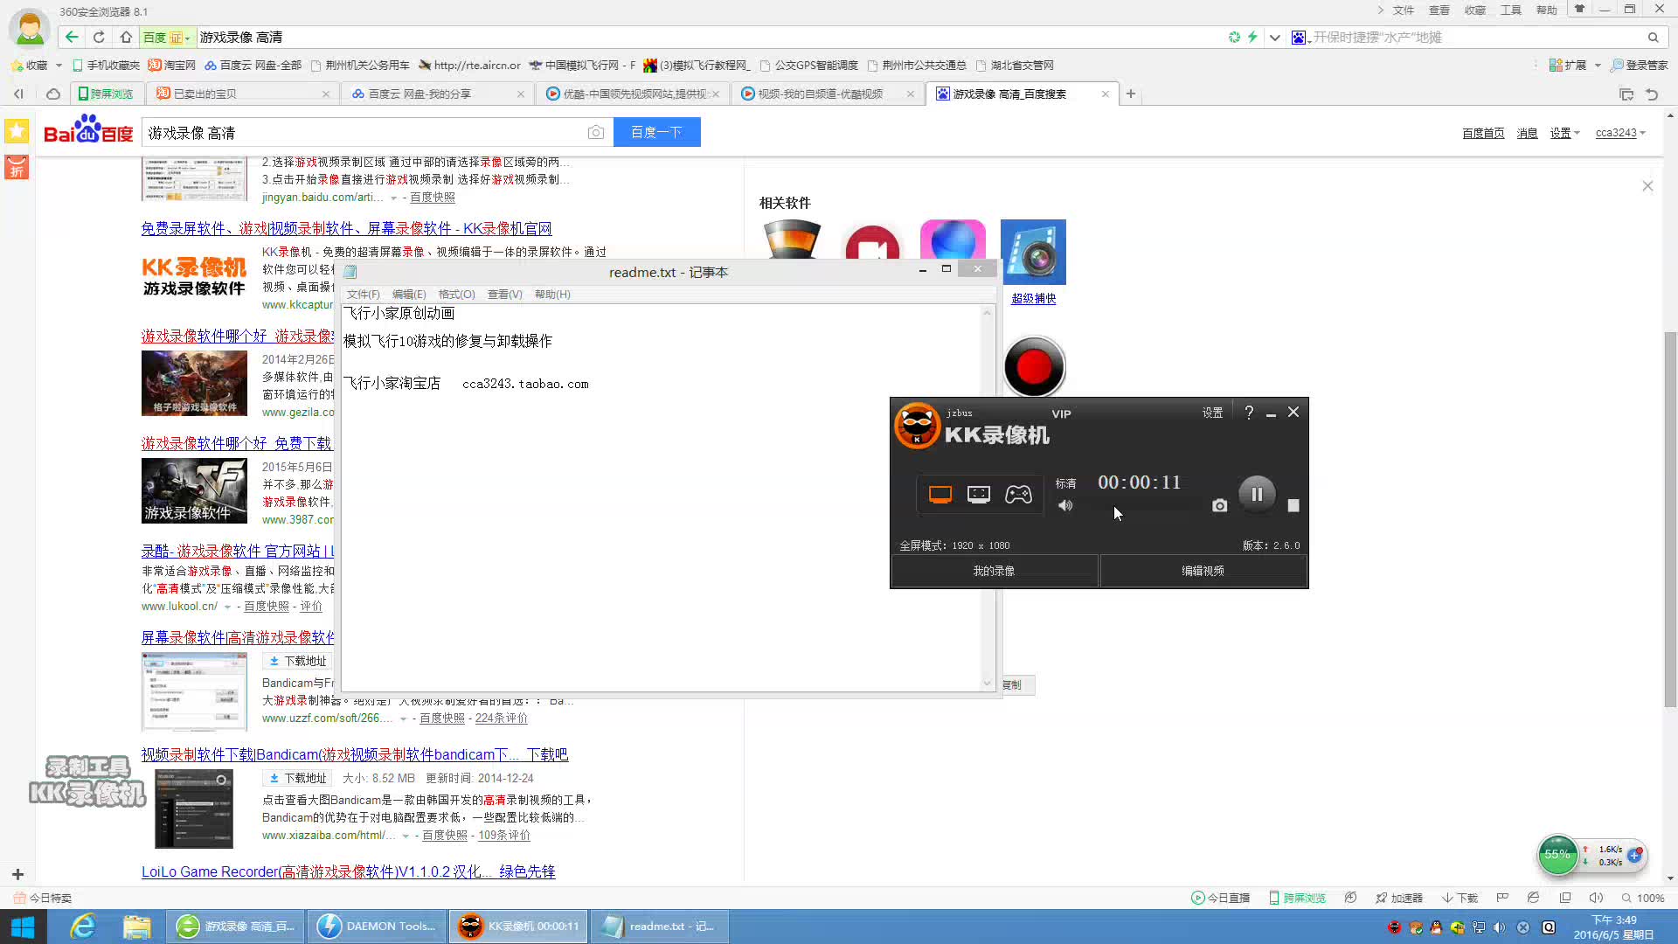Viewport: 1678px width, 944px height.
Task: Open DAEMON Tools from taskbar
Action: click(x=377, y=927)
